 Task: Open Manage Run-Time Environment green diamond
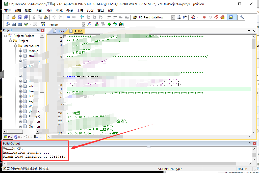click(x=109, y=24)
